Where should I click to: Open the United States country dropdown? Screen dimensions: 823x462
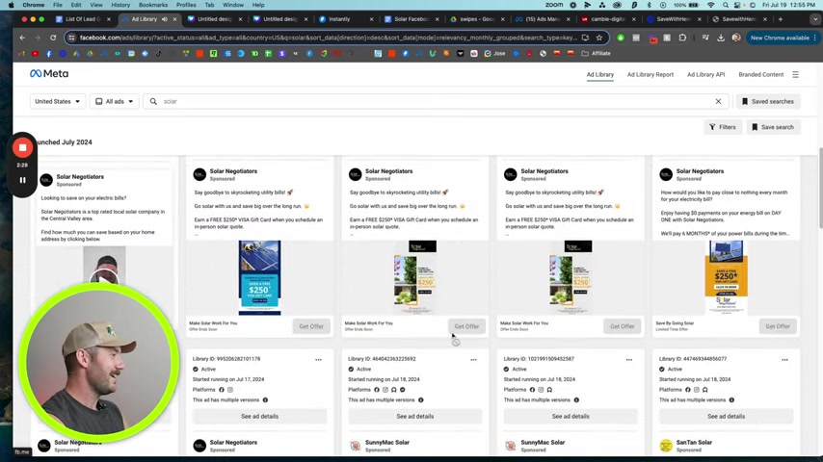(58, 101)
